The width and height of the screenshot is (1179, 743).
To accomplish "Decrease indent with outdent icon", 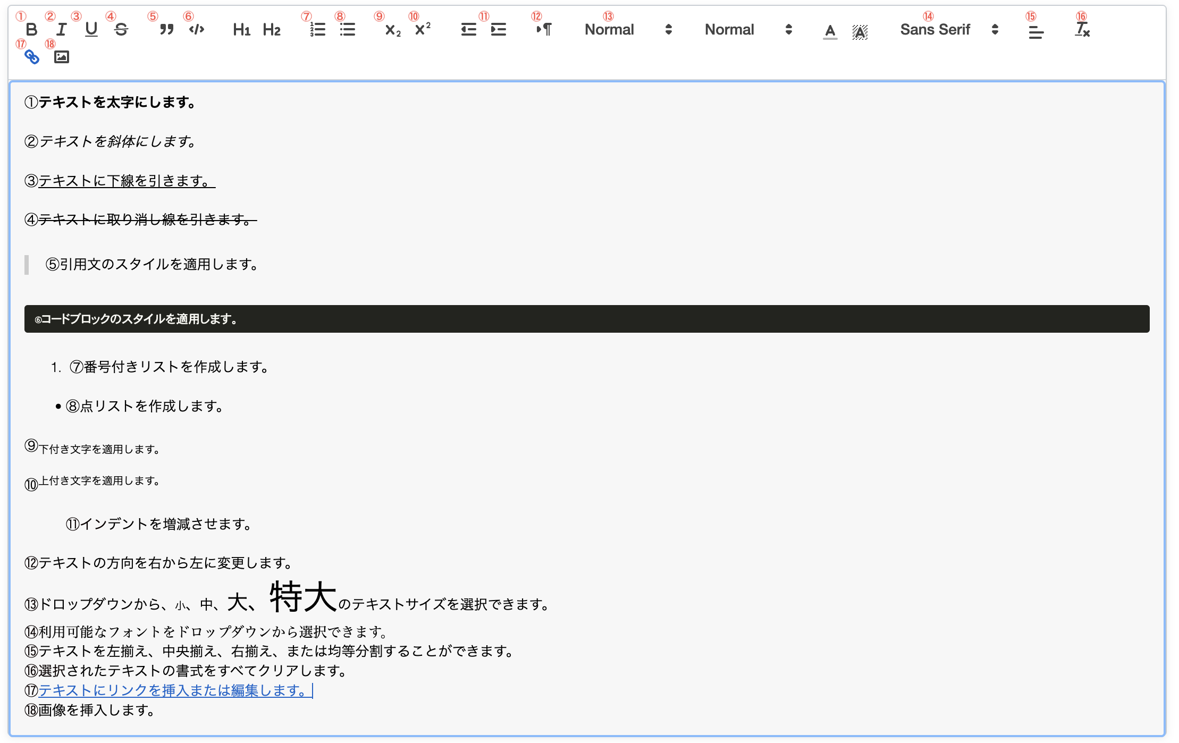I will [468, 30].
